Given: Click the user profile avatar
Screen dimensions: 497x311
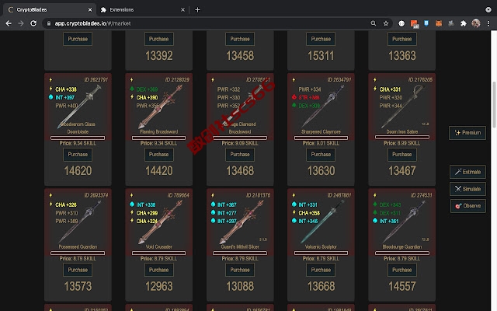Looking at the screenshot, I should click(476, 23).
